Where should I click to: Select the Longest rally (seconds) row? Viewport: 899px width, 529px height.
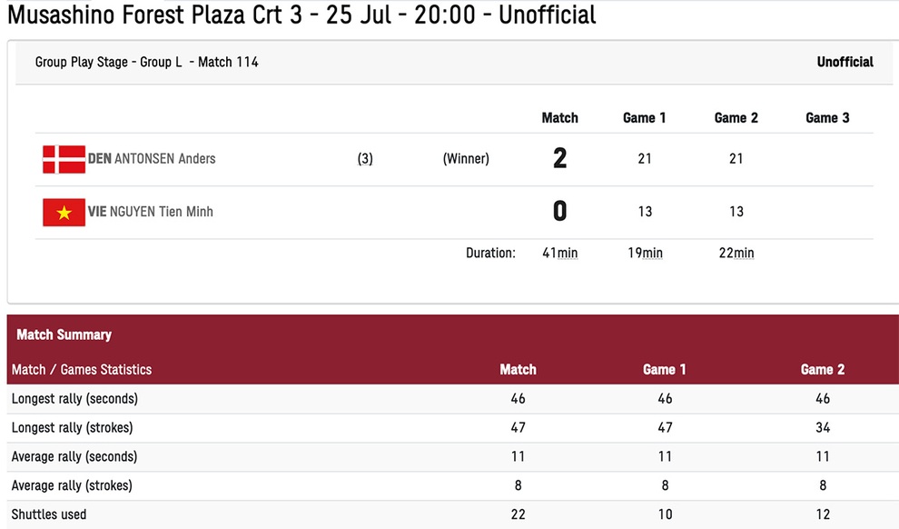tap(453, 399)
